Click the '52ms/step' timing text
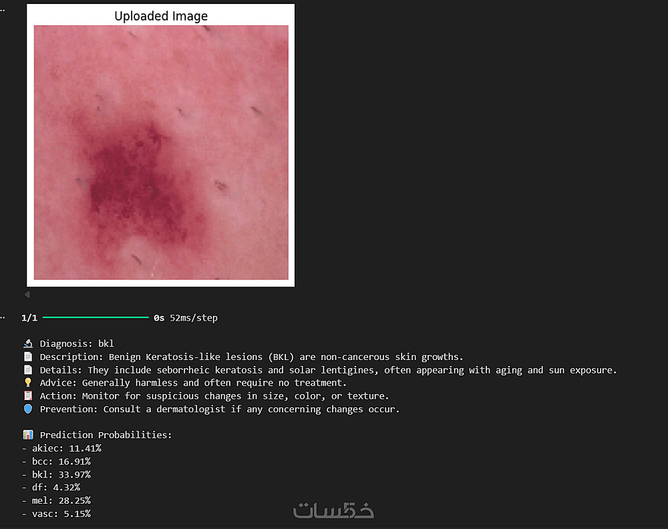 (194, 318)
